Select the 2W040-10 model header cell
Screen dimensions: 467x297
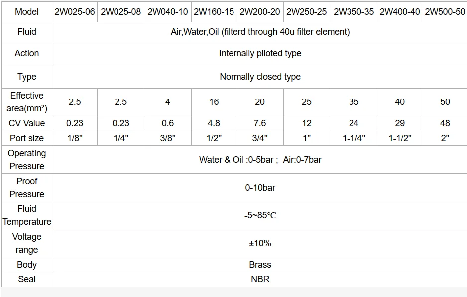coord(167,11)
